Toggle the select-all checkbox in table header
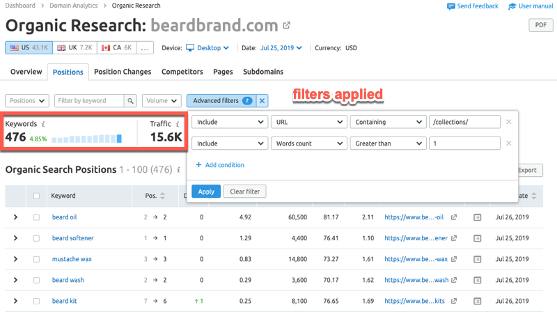 point(36,196)
